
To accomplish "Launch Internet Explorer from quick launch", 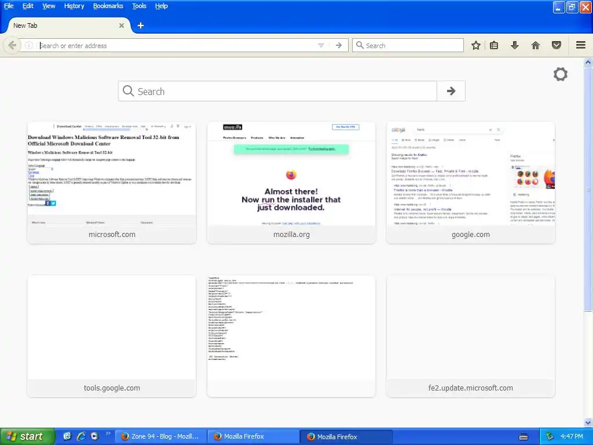I will pyautogui.click(x=81, y=436).
